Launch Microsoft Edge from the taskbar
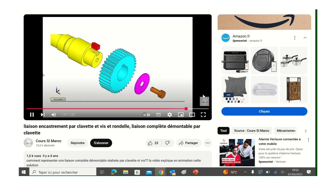Screen dimensions: 334x188 [114, 172]
